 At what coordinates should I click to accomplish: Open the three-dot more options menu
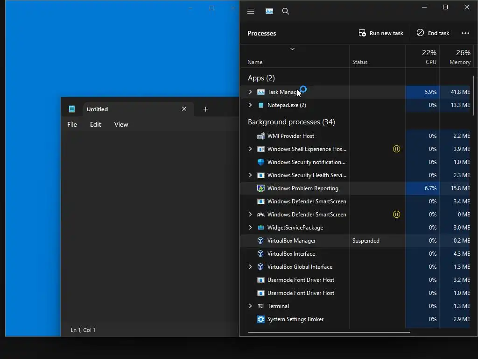point(465,33)
